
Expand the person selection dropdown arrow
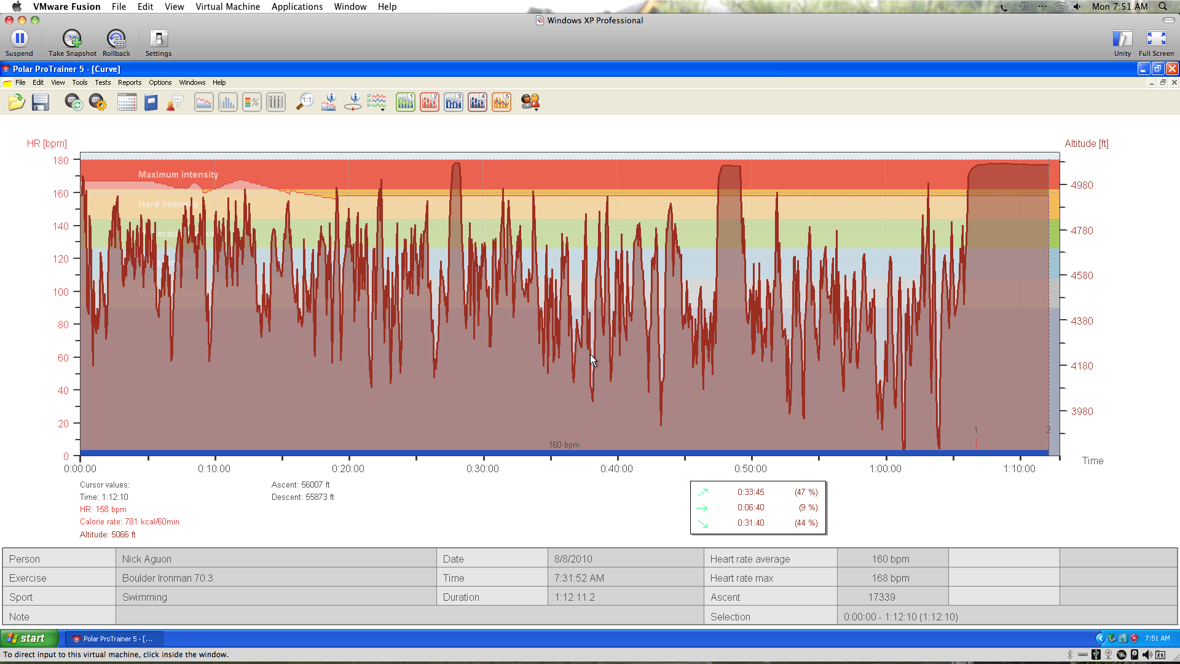tap(537, 109)
